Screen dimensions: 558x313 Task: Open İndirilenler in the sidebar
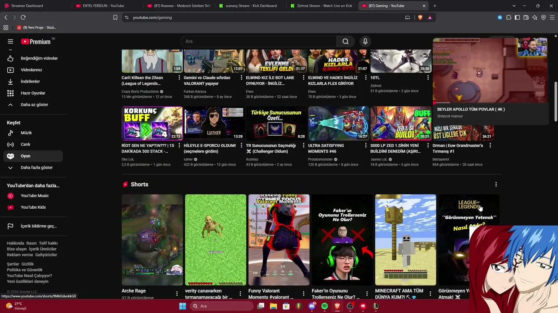(x=33, y=81)
